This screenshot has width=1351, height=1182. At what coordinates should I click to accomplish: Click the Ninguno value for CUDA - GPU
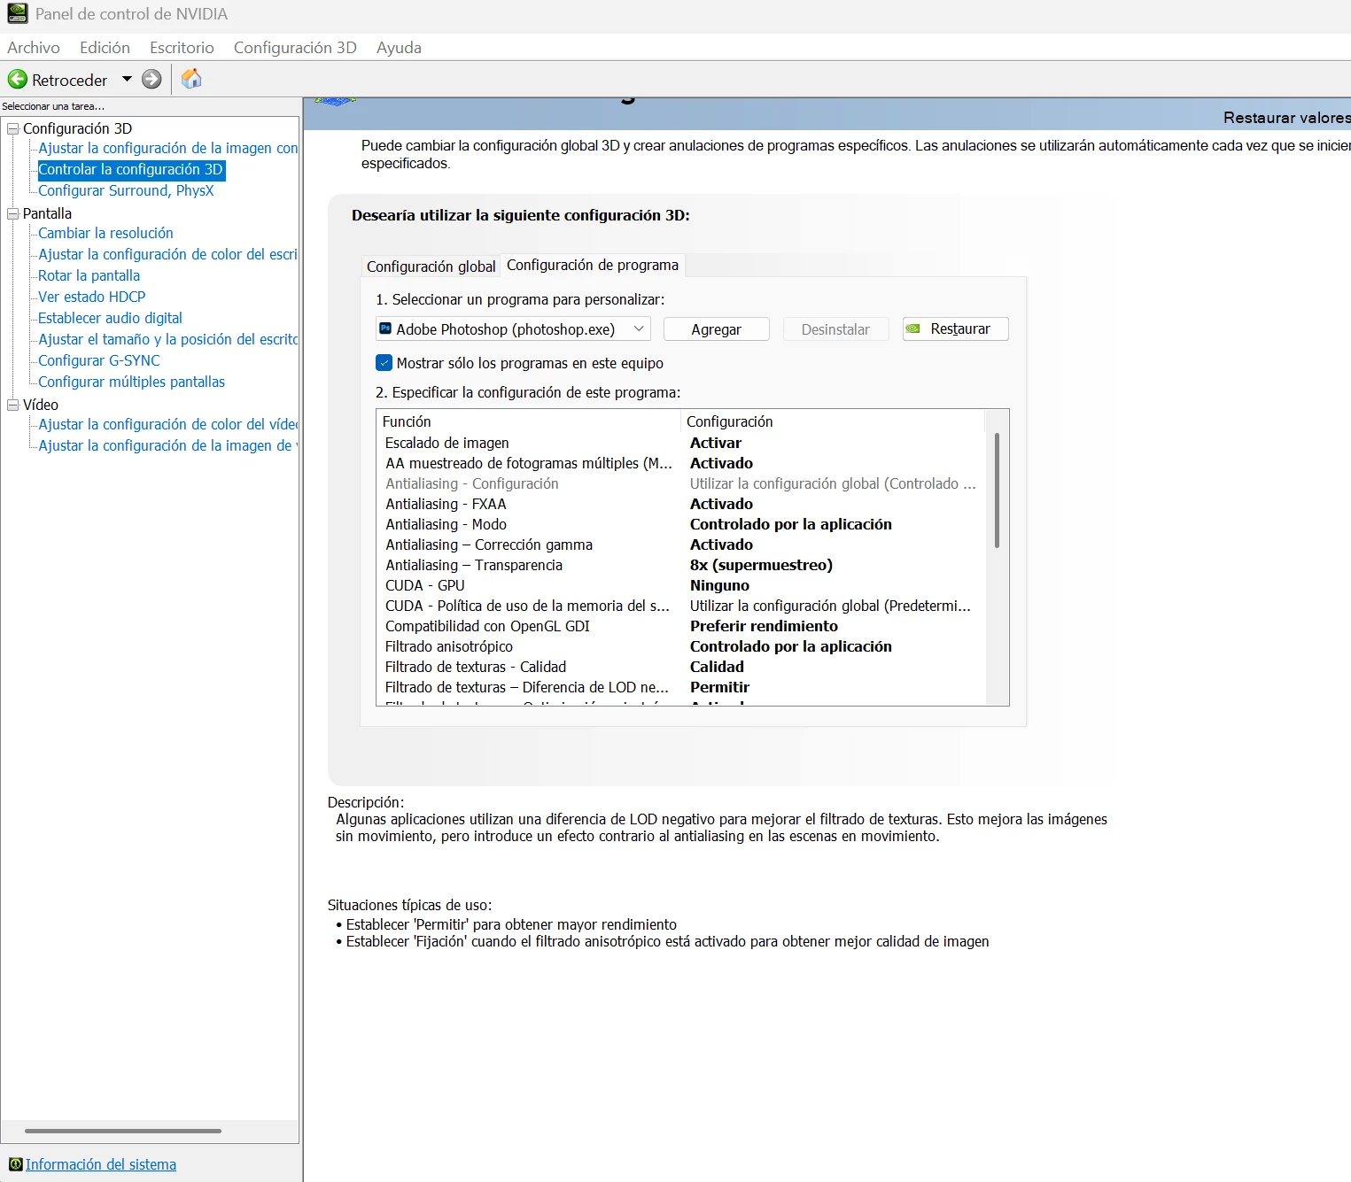[719, 585]
